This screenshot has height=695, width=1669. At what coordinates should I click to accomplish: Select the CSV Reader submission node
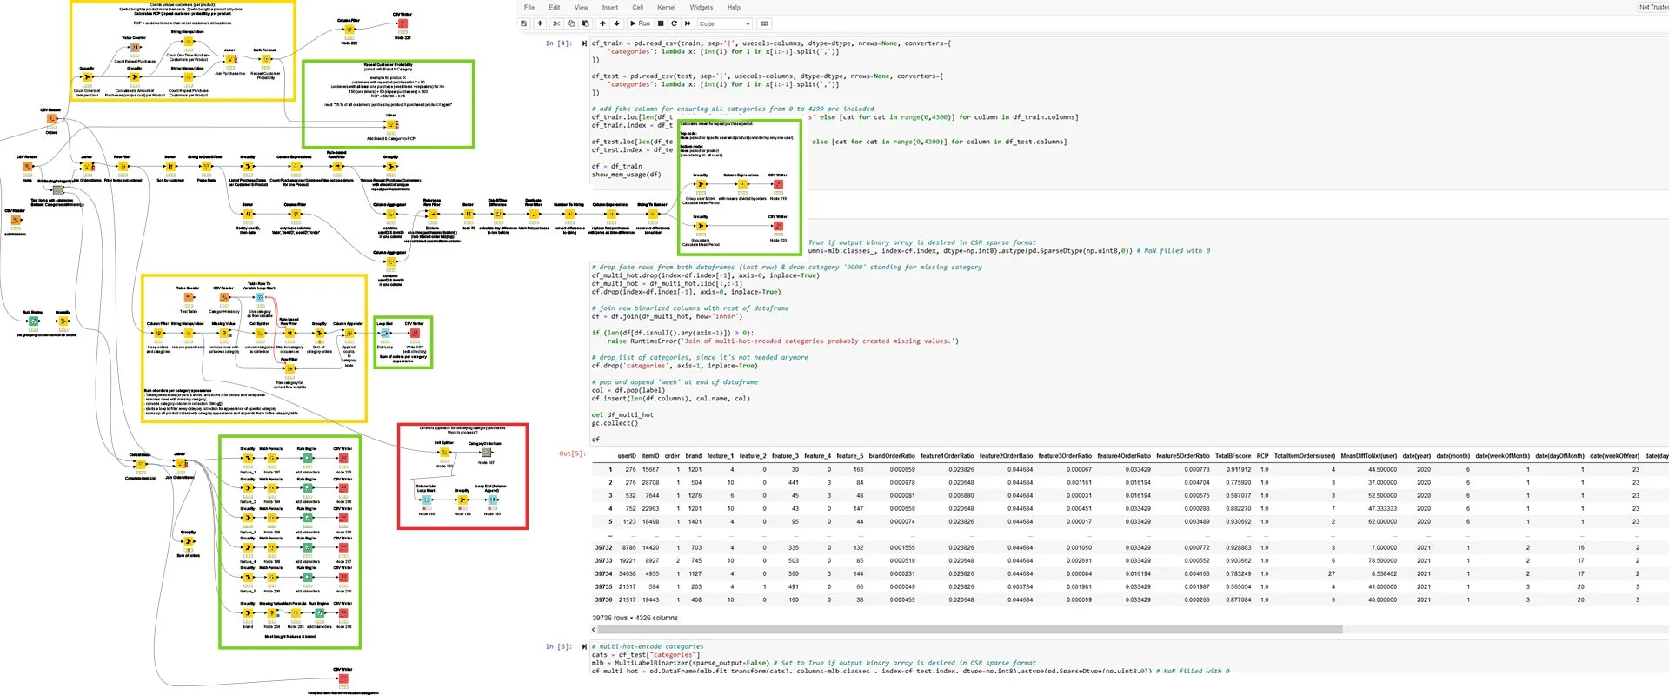pos(15,220)
